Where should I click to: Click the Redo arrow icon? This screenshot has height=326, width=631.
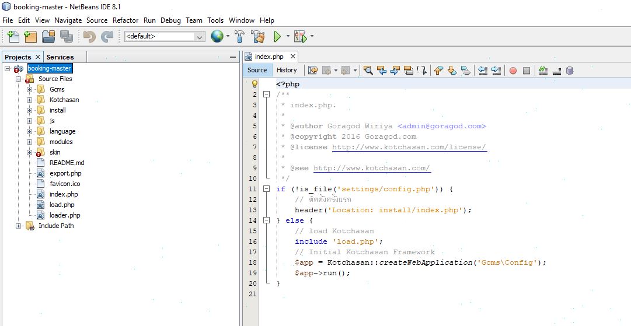pos(107,37)
